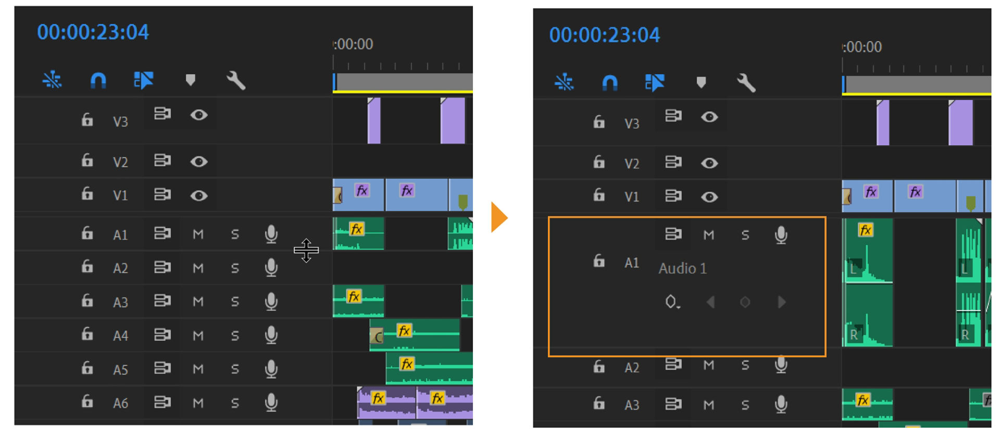Toggle Linked Selection icon in left timeline

[143, 80]
